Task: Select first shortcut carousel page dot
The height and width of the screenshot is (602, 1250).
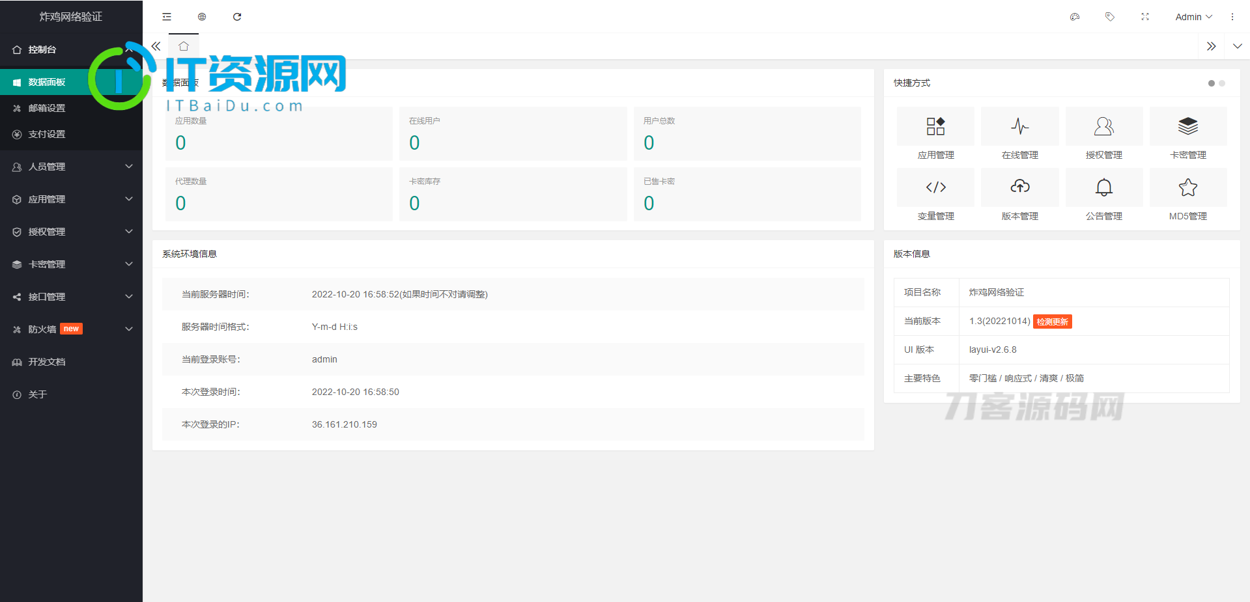Action: point(1212,83)
